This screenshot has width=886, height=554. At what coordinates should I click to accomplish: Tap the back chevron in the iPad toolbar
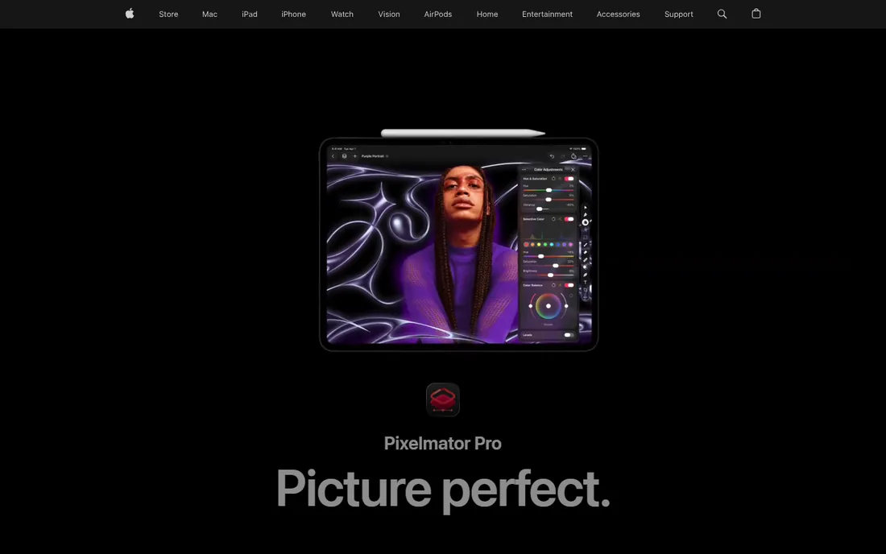pyautogui.click(x=333, y=156)
